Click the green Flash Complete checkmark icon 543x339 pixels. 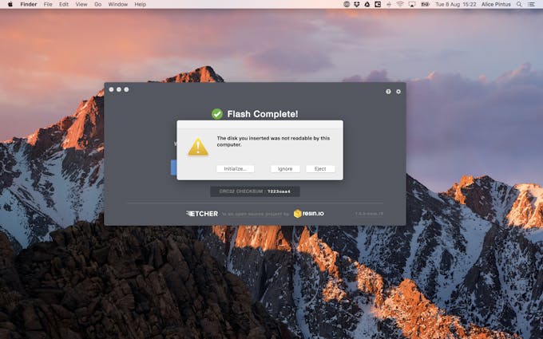coord(217,114)
